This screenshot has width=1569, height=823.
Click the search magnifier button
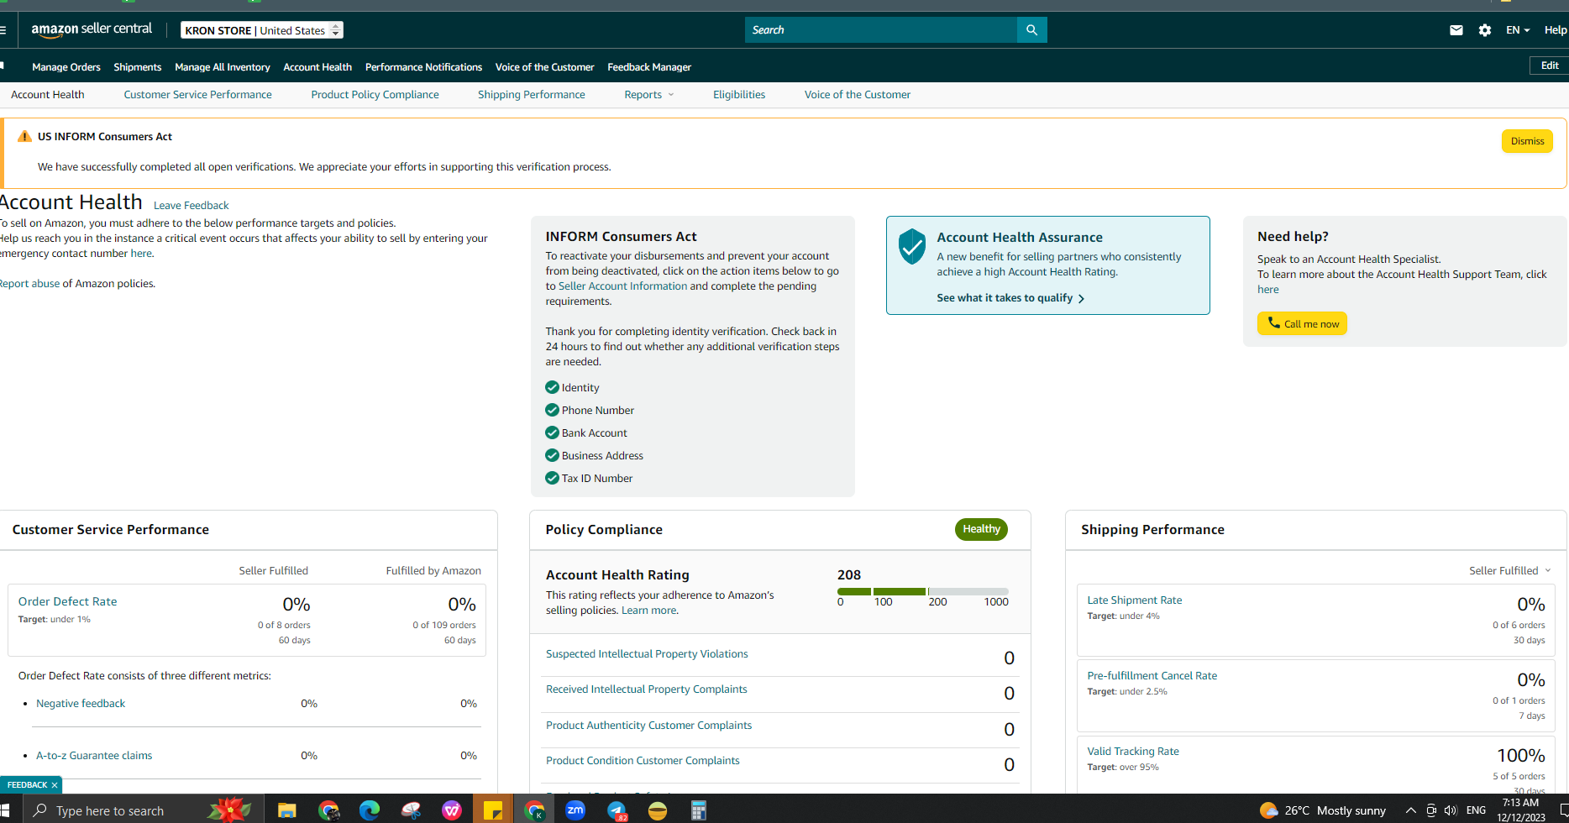1031,30
